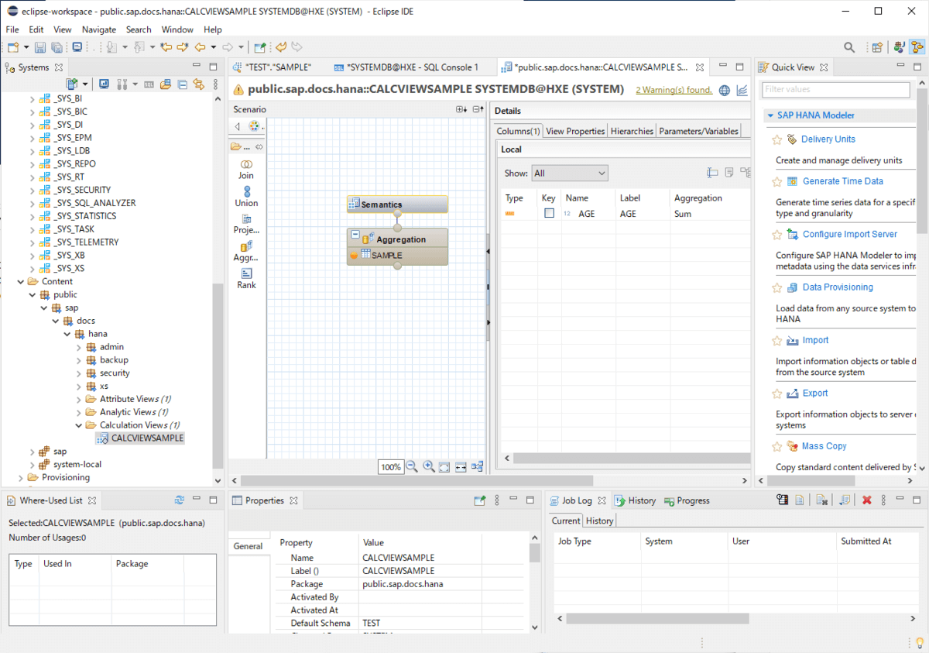Click the 2 Warning(s) found link
This screenshot has width=929, height=653.
click(x=674, y=90)
